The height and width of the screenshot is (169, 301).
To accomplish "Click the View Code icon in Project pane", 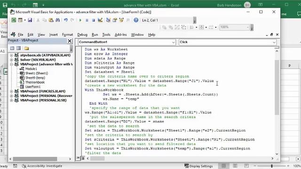I will (12, 48).
